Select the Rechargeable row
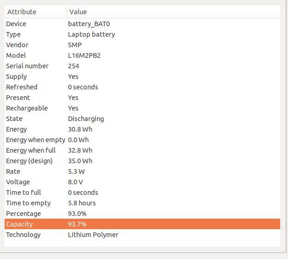This screenshot has width=288, height=259. coord(142,108)
